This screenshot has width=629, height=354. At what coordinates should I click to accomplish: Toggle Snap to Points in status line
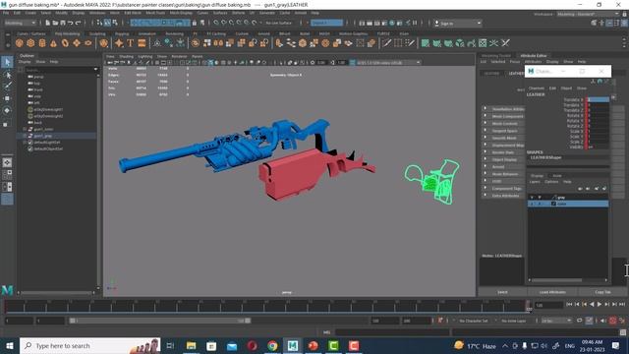(x=232, y=23)
